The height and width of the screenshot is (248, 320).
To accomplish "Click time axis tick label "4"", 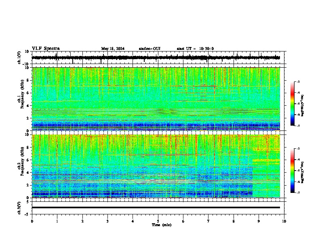I will tap(133, 221).
